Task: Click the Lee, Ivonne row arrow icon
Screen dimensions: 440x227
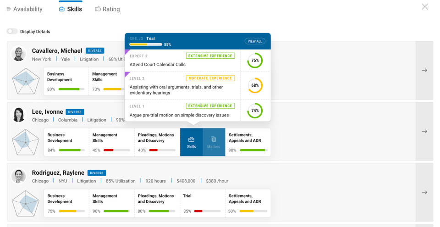Action: pos(424,131)
